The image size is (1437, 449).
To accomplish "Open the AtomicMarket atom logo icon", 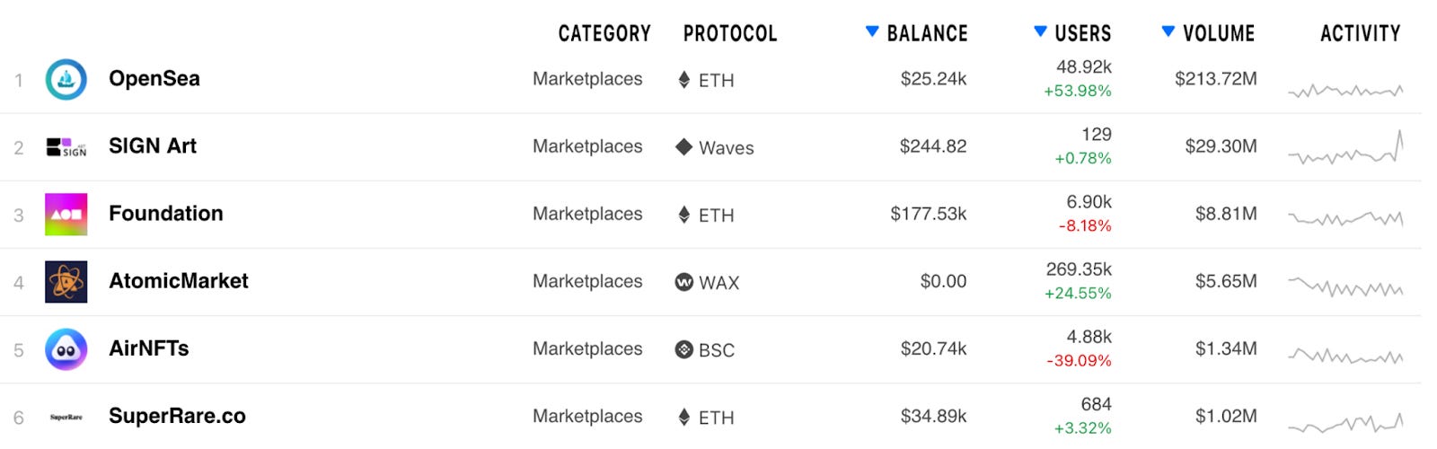I will point(66,282).
